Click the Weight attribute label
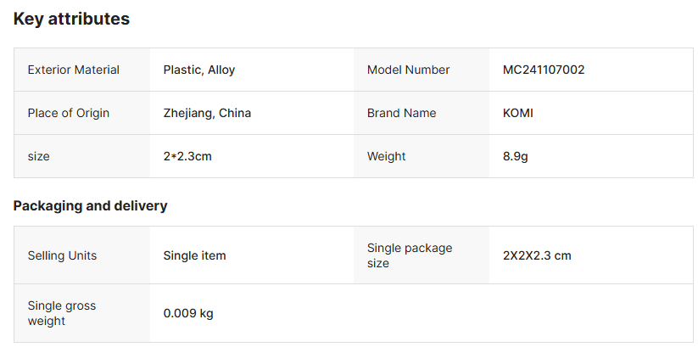The width and height of the screenshot is (698, 353). click(x=386, y=156)
